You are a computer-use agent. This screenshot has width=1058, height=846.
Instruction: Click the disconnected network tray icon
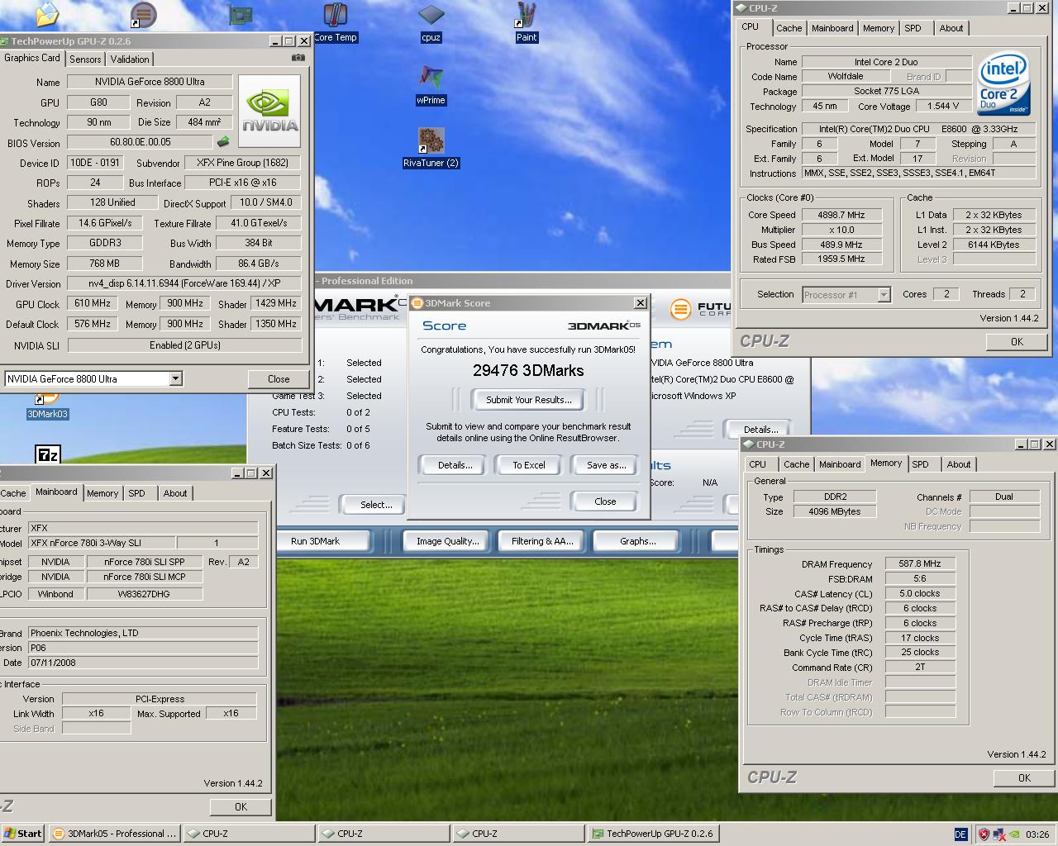pos(998,834)
